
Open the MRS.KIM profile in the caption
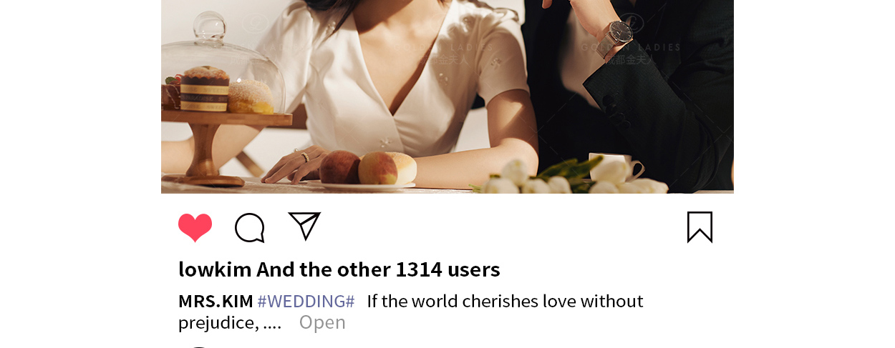216,301
